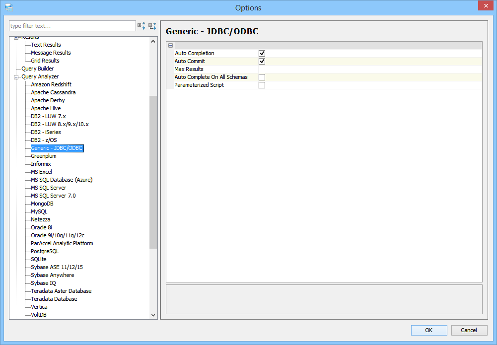Click the Auto Commit property label
Viewport: 497px width, 345px height.
[190, 61]
